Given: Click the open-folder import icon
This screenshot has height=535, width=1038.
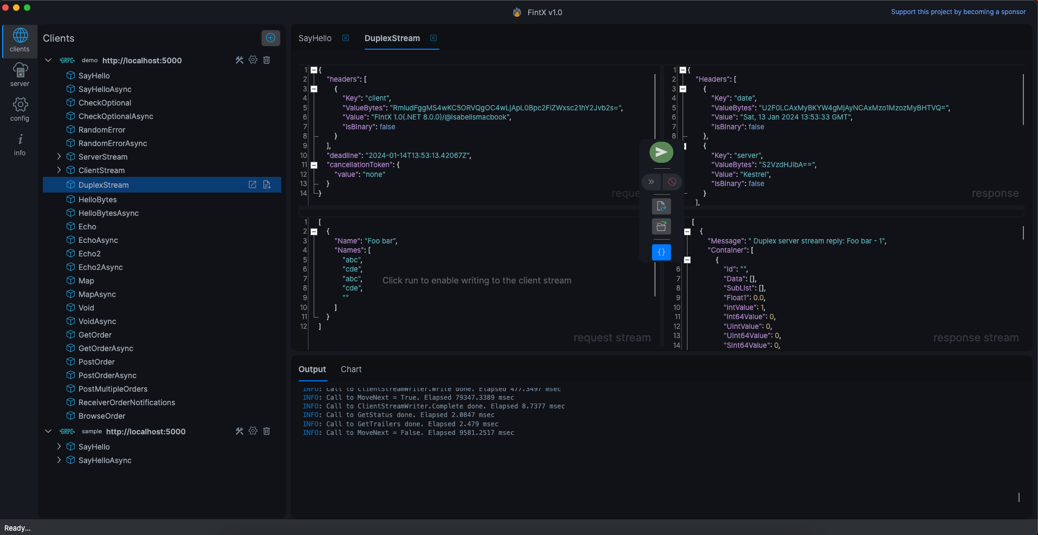Looking at the screenshot, I should (661, 226).
